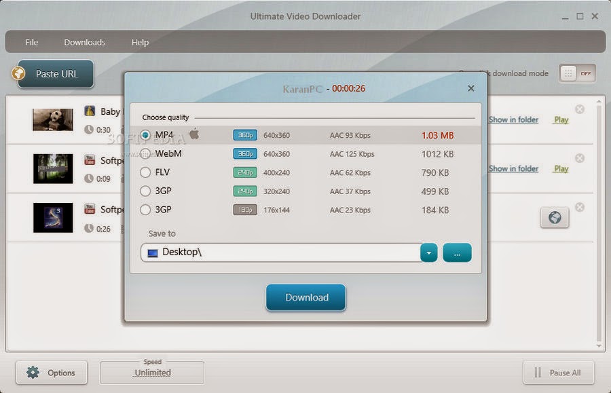Click the scrollbar up arrow

599,102
